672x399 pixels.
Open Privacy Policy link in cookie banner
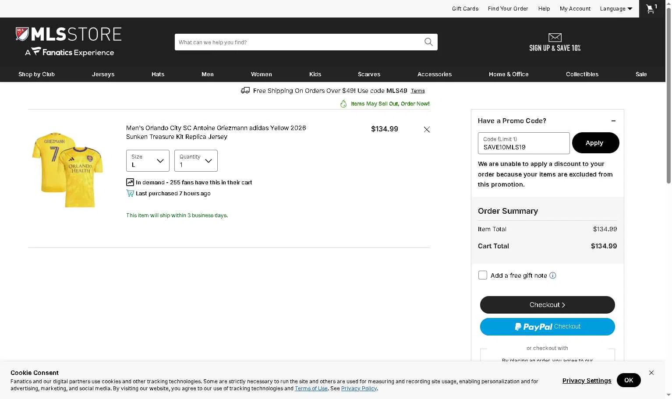click(359, 388)
